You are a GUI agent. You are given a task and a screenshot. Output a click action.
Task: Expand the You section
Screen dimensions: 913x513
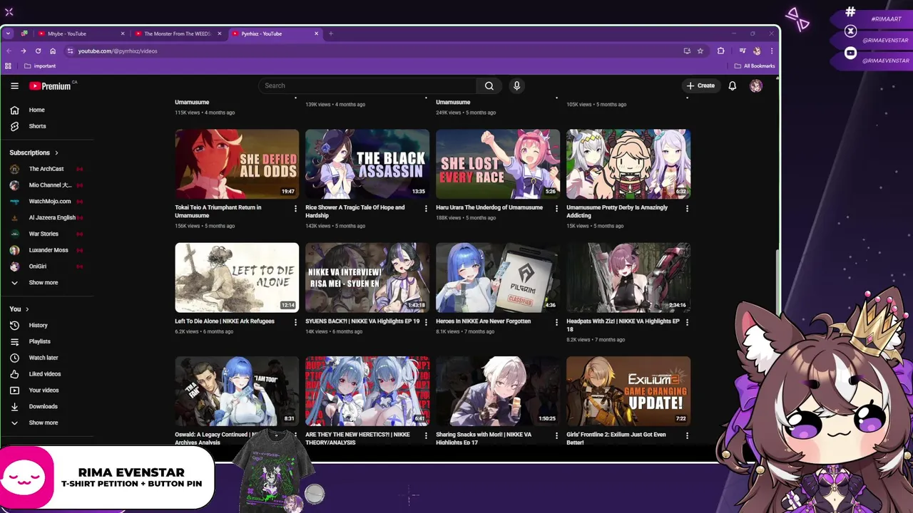point(19,309)
